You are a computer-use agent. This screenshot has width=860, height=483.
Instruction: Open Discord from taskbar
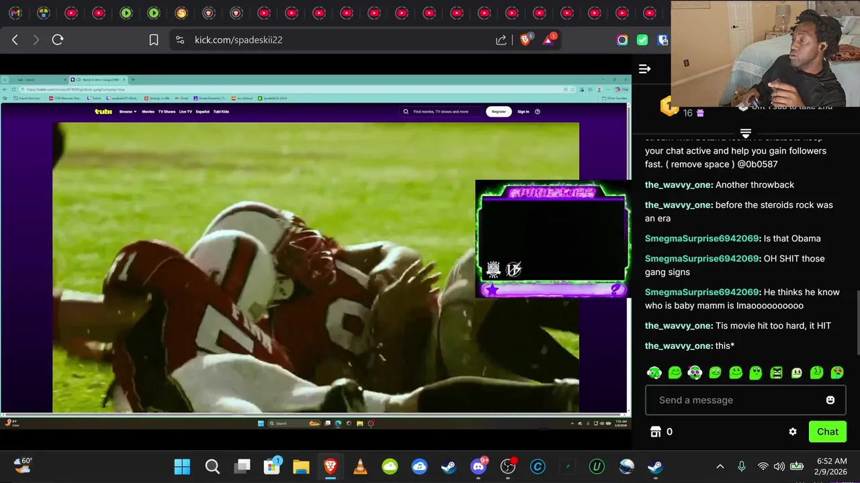click(x=478, y=466)
